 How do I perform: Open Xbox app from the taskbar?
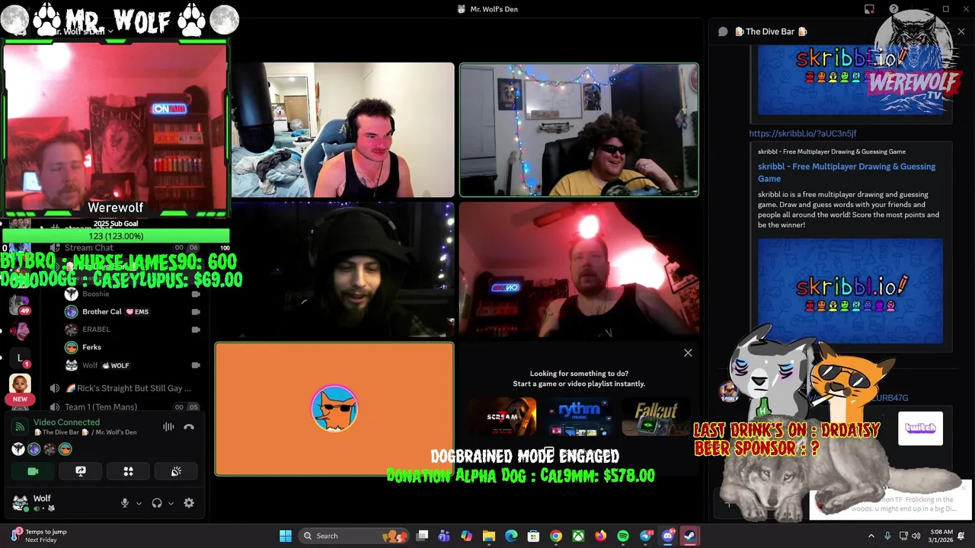pos(579,536)
